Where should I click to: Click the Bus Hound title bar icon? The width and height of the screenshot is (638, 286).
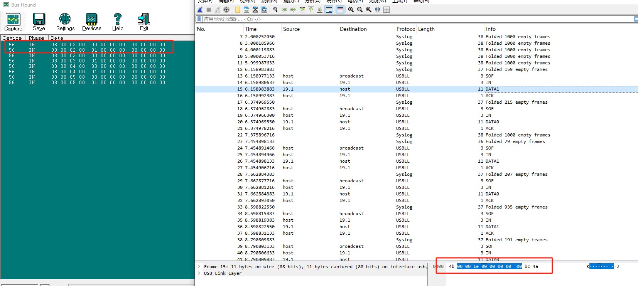[x=6, y=5]
